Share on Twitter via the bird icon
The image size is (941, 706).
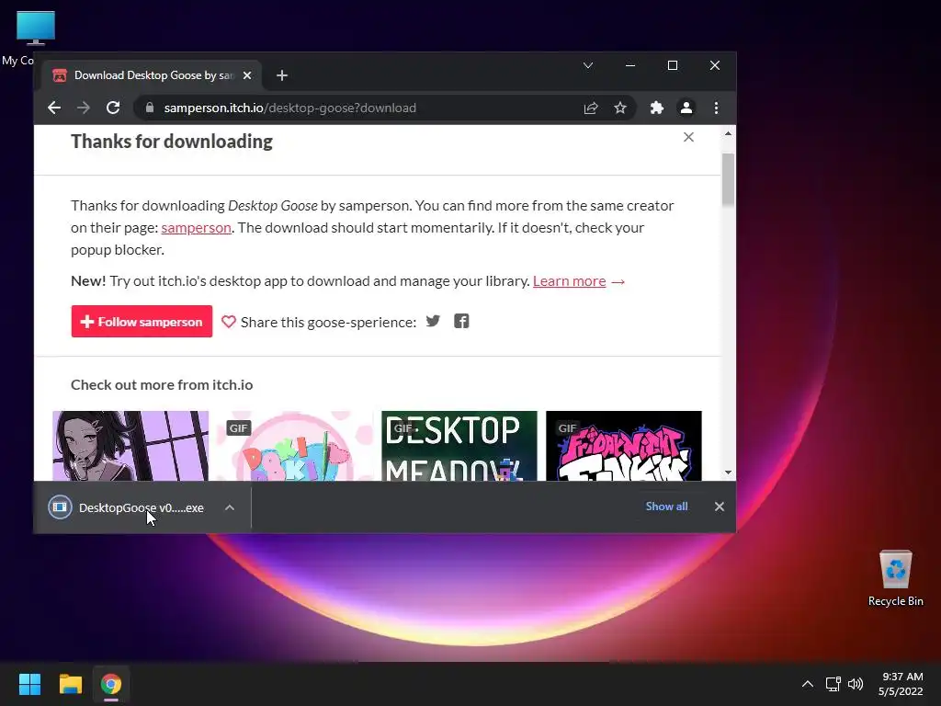(433, 321)
